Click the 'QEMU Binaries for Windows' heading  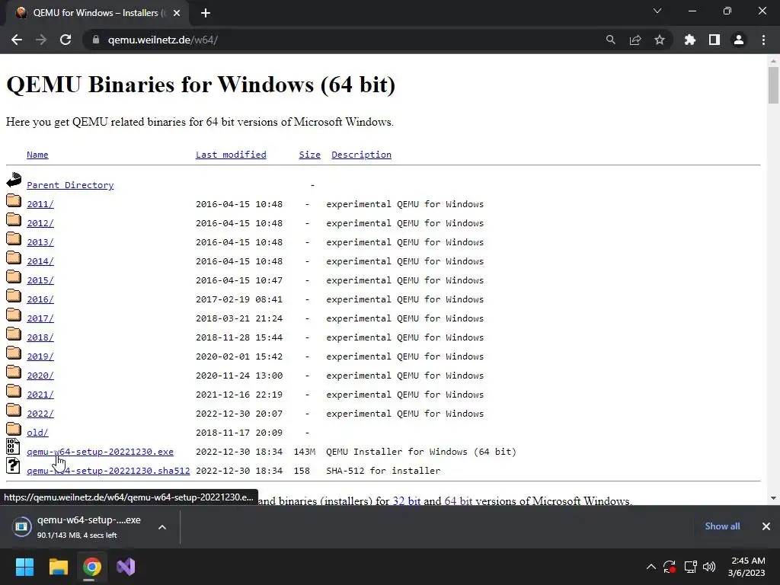pos(201,84)
